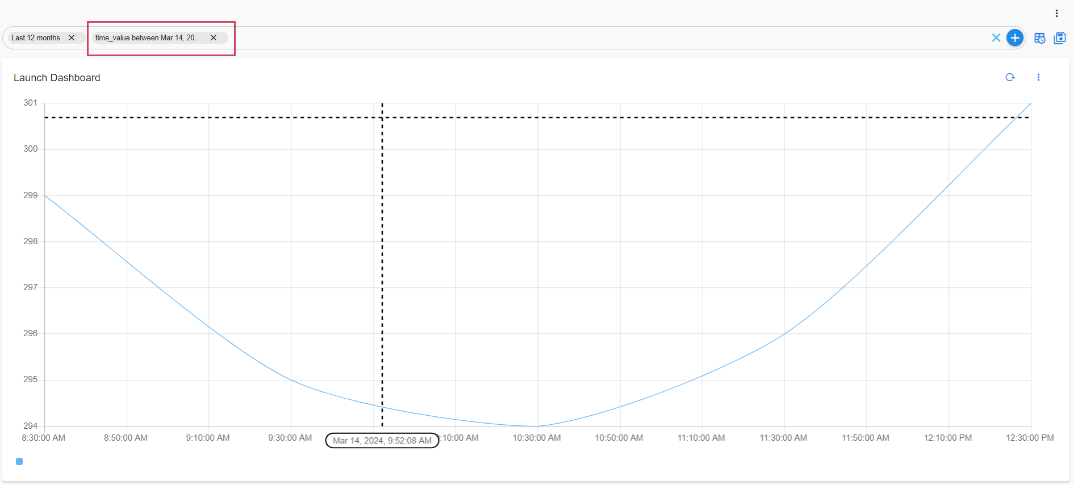Click the 8:30:00 AM x-axis label

pos(44,438)
